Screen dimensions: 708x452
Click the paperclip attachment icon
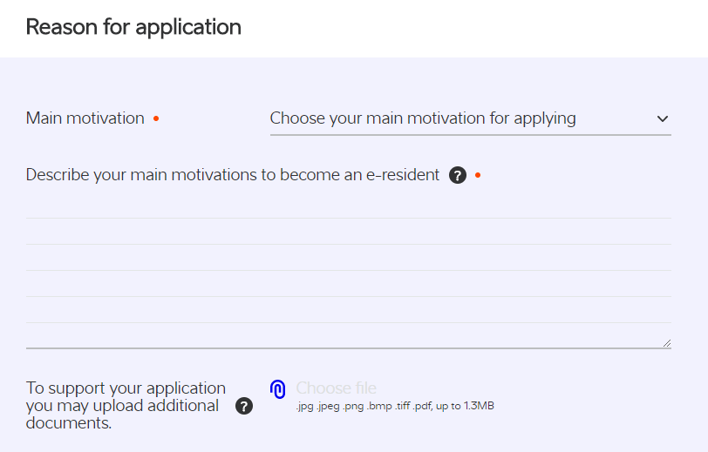(x=277, y=388)
